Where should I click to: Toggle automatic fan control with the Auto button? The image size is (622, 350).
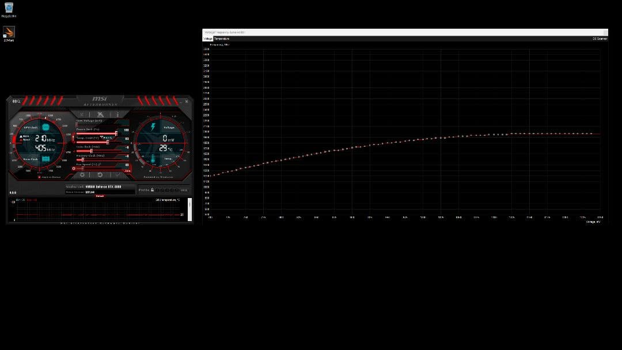coord(126,170)
